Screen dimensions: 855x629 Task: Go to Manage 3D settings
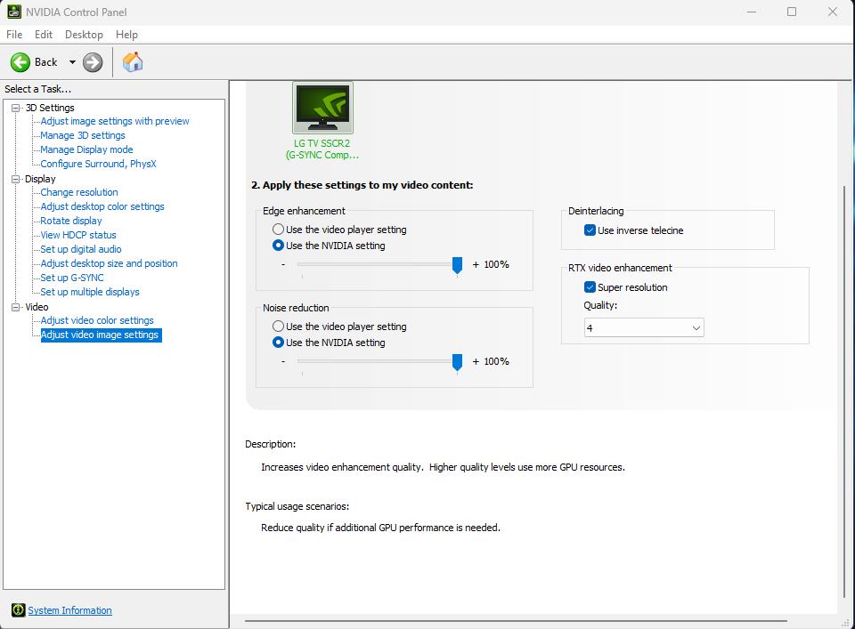coord(83,135)
